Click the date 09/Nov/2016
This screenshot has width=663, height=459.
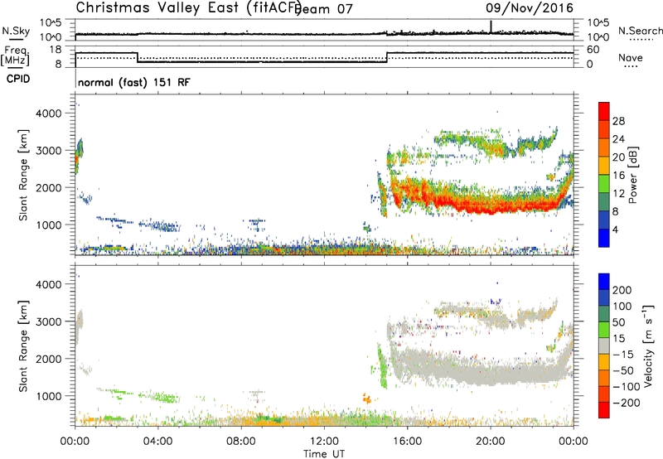(530, 7)
